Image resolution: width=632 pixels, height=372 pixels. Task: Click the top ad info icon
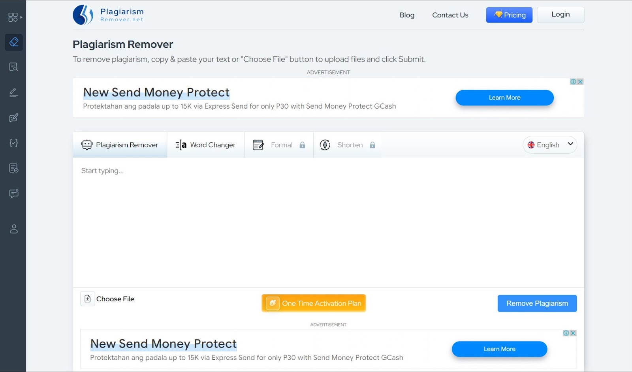pos(573,82)
